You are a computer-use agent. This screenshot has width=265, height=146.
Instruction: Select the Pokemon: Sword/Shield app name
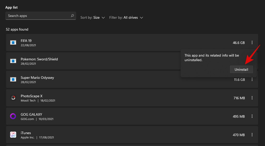[x=39, y=59]
